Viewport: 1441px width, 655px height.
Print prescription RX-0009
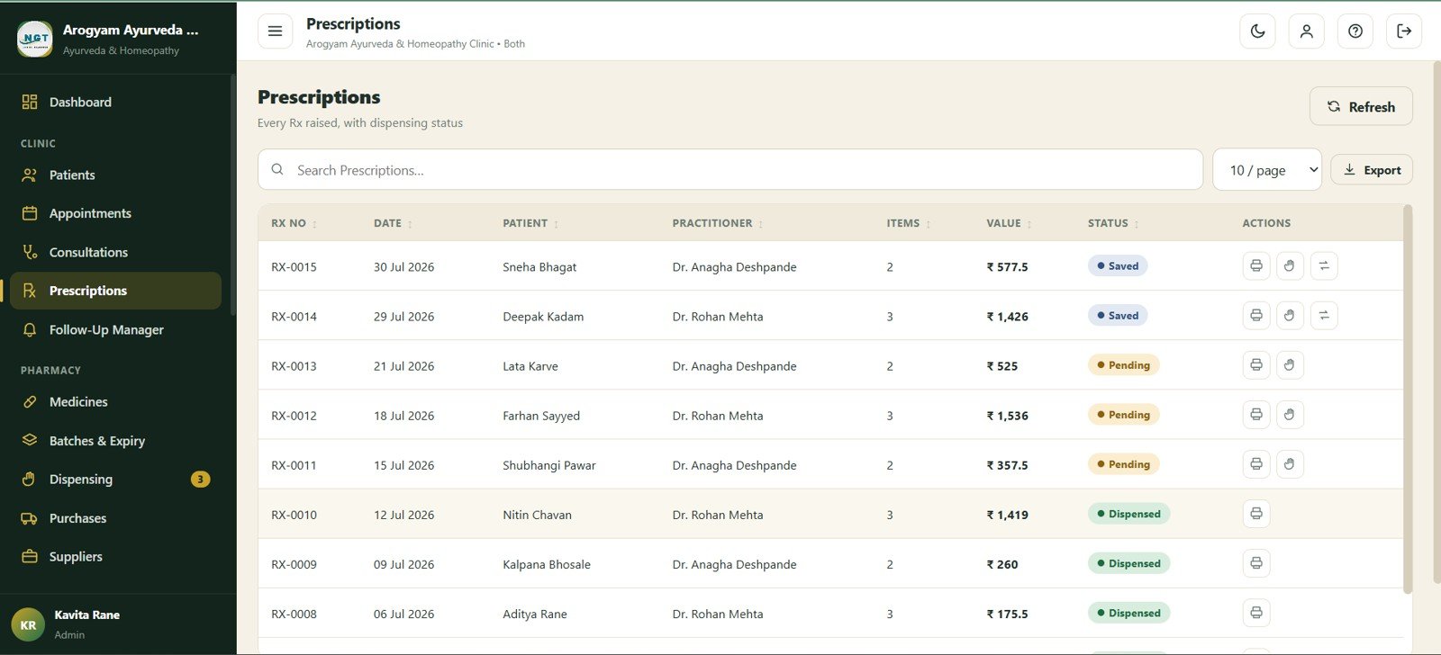1255,563
